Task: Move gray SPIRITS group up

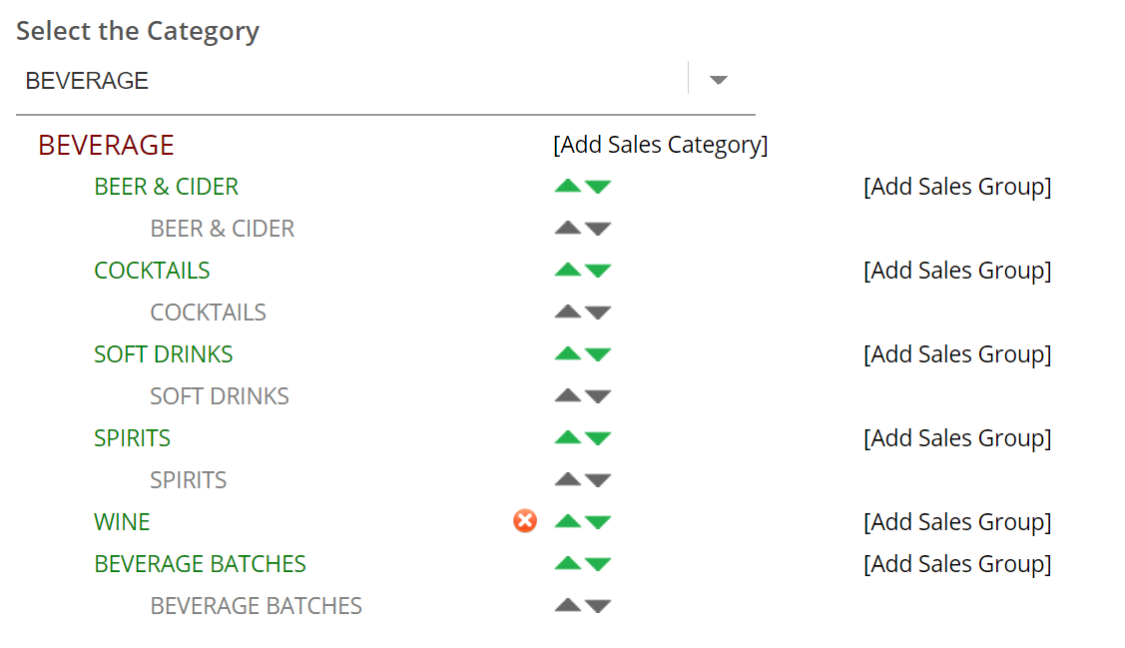Action: point(568,480)
